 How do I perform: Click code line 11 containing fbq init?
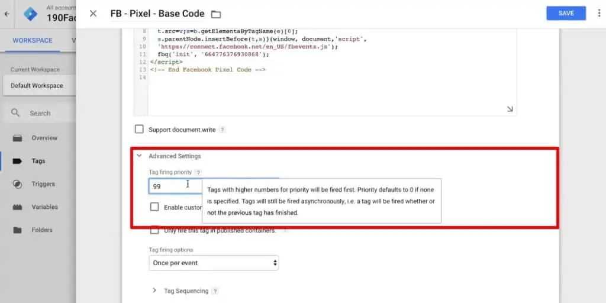point(213,54)
